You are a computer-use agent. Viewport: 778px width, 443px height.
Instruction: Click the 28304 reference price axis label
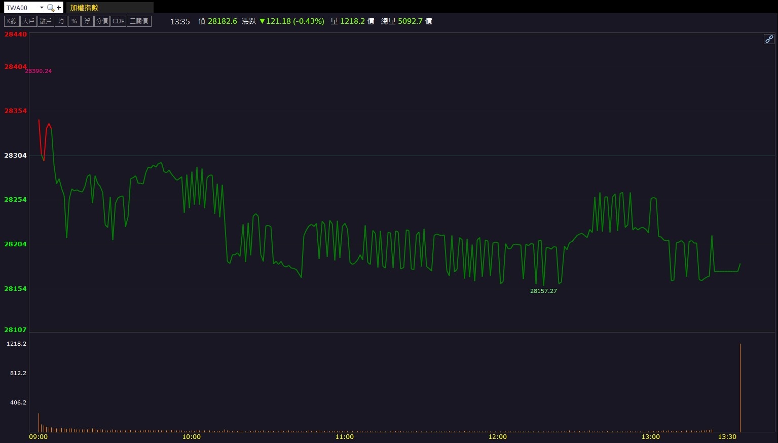(x=15, y=156)
